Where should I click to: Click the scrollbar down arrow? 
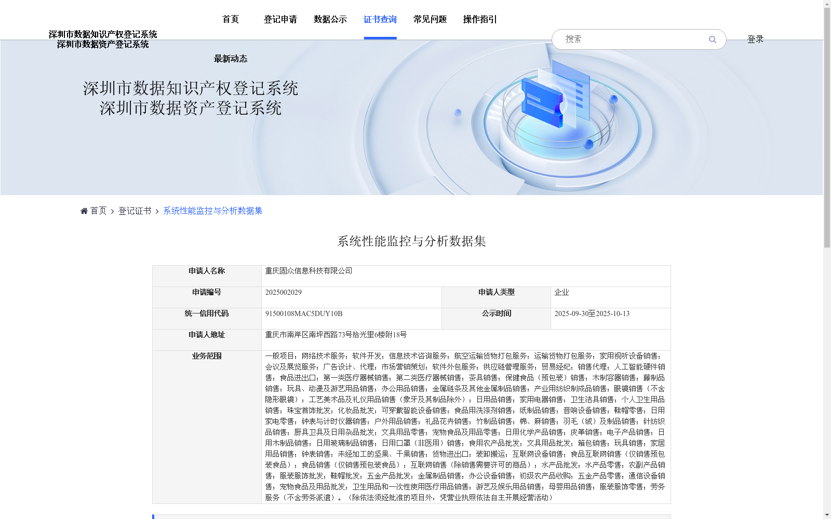click(827, 515)
